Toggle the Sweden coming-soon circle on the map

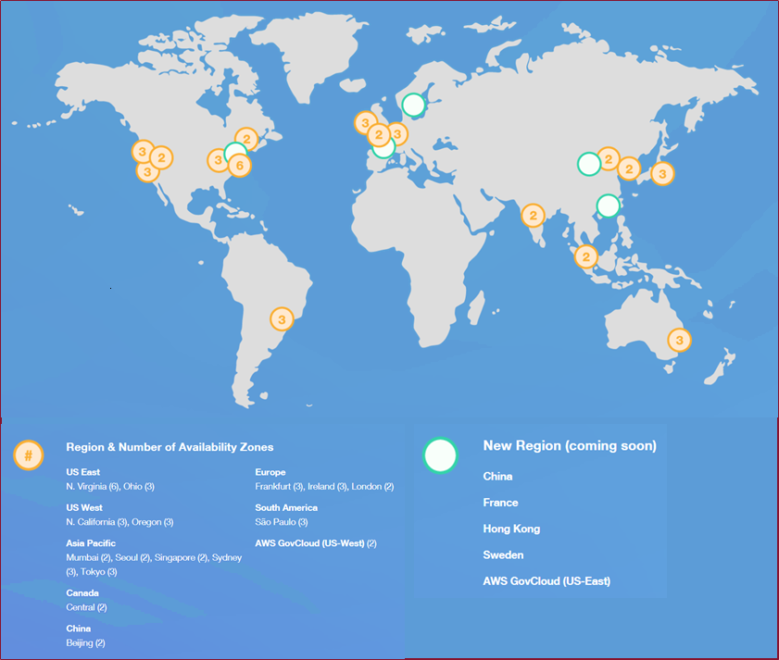tap(413, 105)
